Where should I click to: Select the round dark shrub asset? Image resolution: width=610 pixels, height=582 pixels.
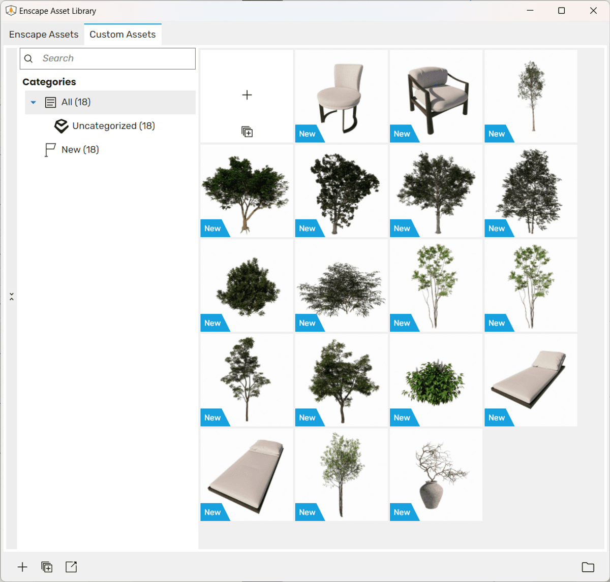click(247, 285)
